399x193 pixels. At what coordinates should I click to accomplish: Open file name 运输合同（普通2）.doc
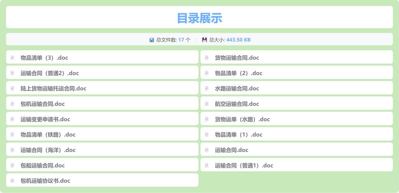coord(49,73)
